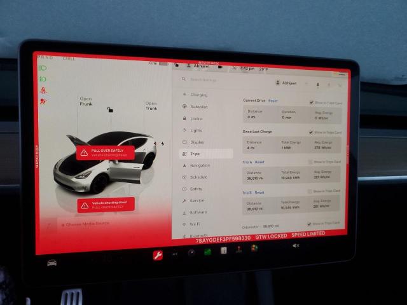This screenshot has height=305, width=407.
Task: Toggle Show in Trips Card for Current Drive
Action: pyautogui.click(x=312, y=102)
